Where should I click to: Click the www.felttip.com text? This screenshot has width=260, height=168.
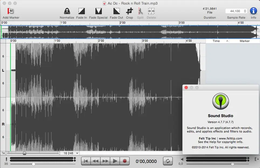(230, 138)
